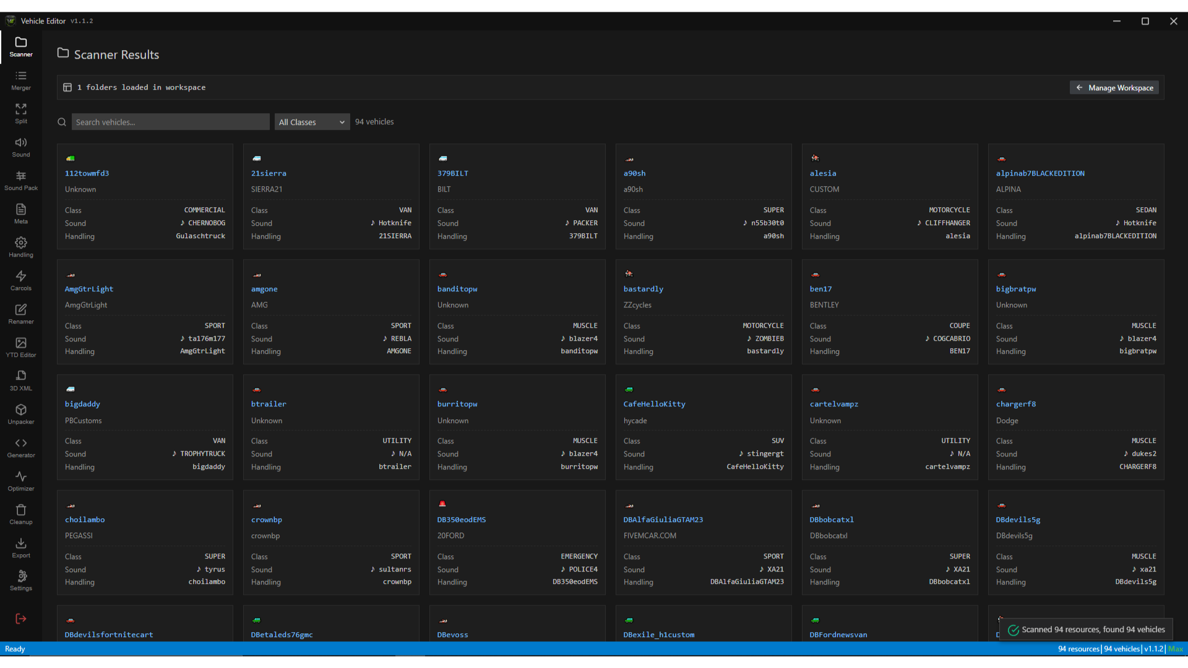
Task: Click the Gulaschtruck handling value
Action: tap(200, 236)
